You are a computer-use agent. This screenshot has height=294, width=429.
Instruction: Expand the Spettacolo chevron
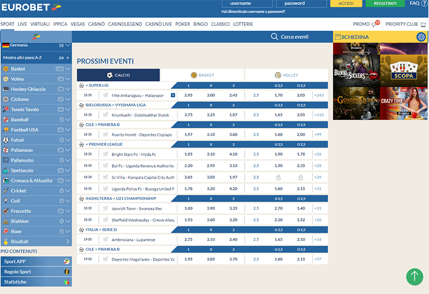point(67,170)
